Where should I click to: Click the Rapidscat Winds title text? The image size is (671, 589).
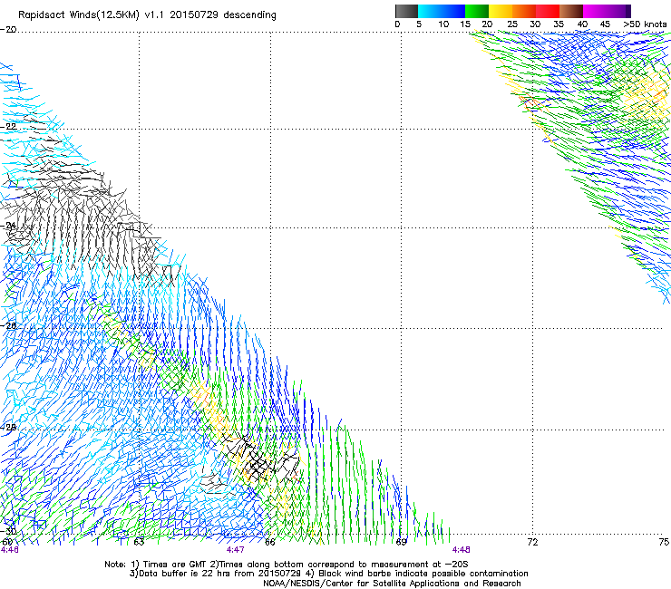pyautogui.click(x=147, y=15)
